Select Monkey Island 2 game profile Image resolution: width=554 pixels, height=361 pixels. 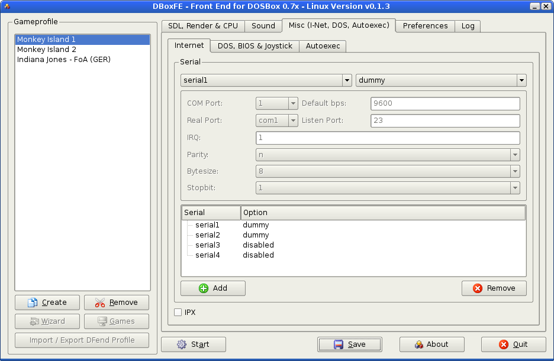[47, 50]
